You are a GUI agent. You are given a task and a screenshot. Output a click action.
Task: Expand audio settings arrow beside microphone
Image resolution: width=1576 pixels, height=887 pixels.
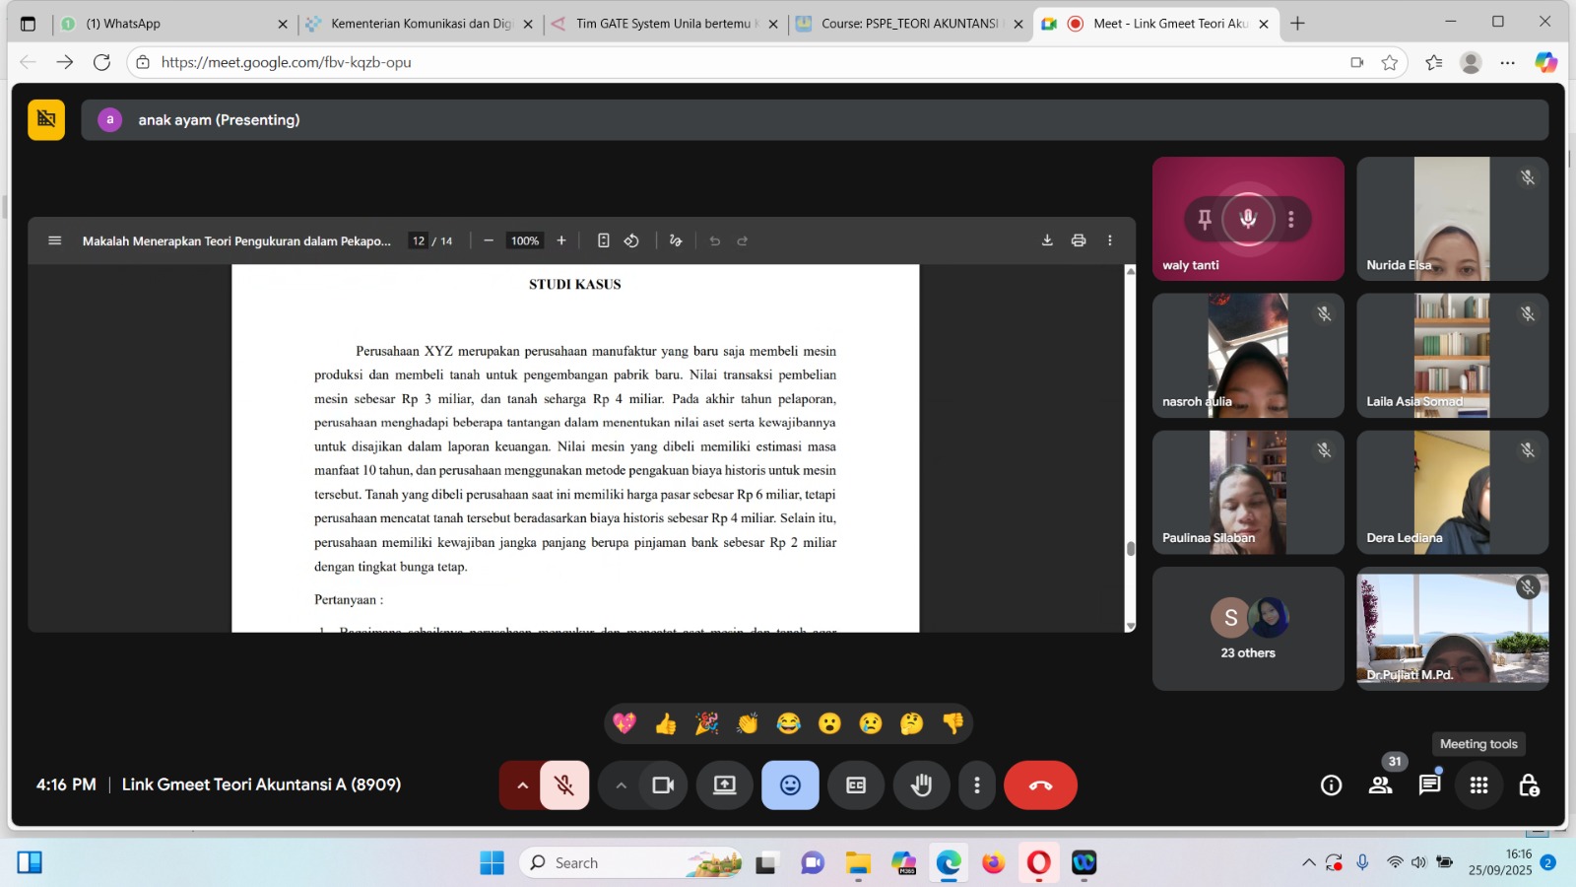[522, 785]
